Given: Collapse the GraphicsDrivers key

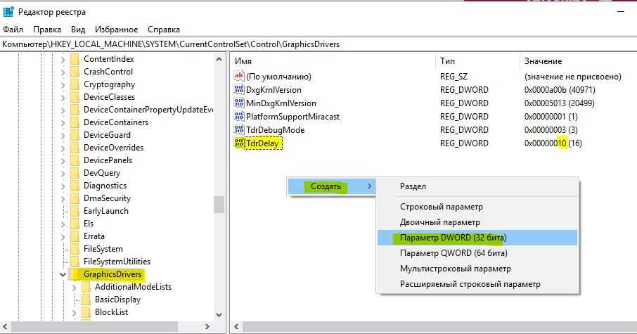Looking at the screenshot, I should [63, 274].
